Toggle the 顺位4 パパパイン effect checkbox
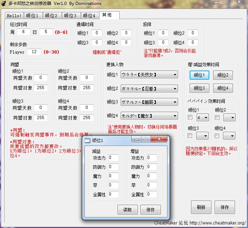This screenshot has height=228, width=248. point(217,135)
